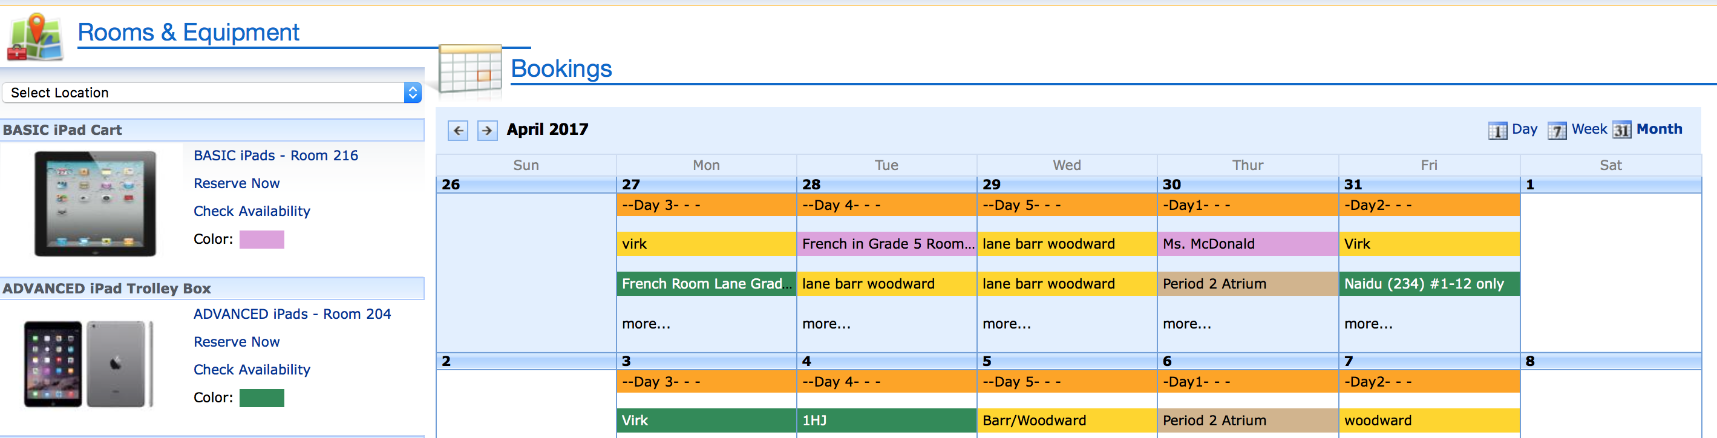
Task: Open date 28 in the calendar
Action: click(811, 185)
